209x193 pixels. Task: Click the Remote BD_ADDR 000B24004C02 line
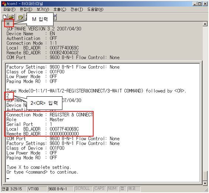click(x=42, y=53)
